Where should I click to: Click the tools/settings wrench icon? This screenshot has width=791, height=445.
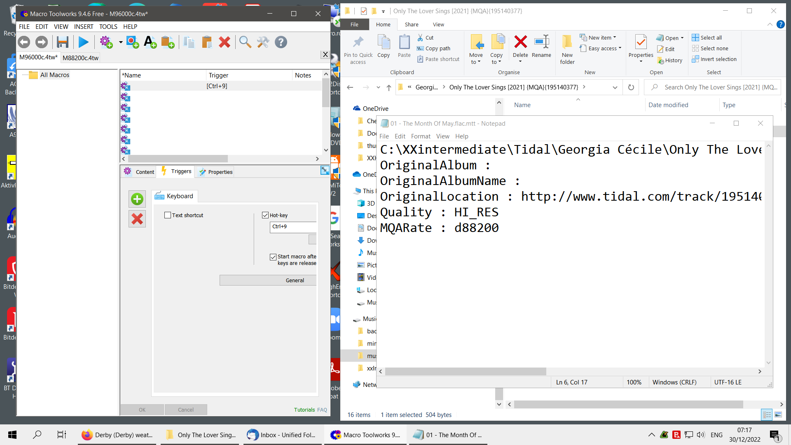coord(263,42)
